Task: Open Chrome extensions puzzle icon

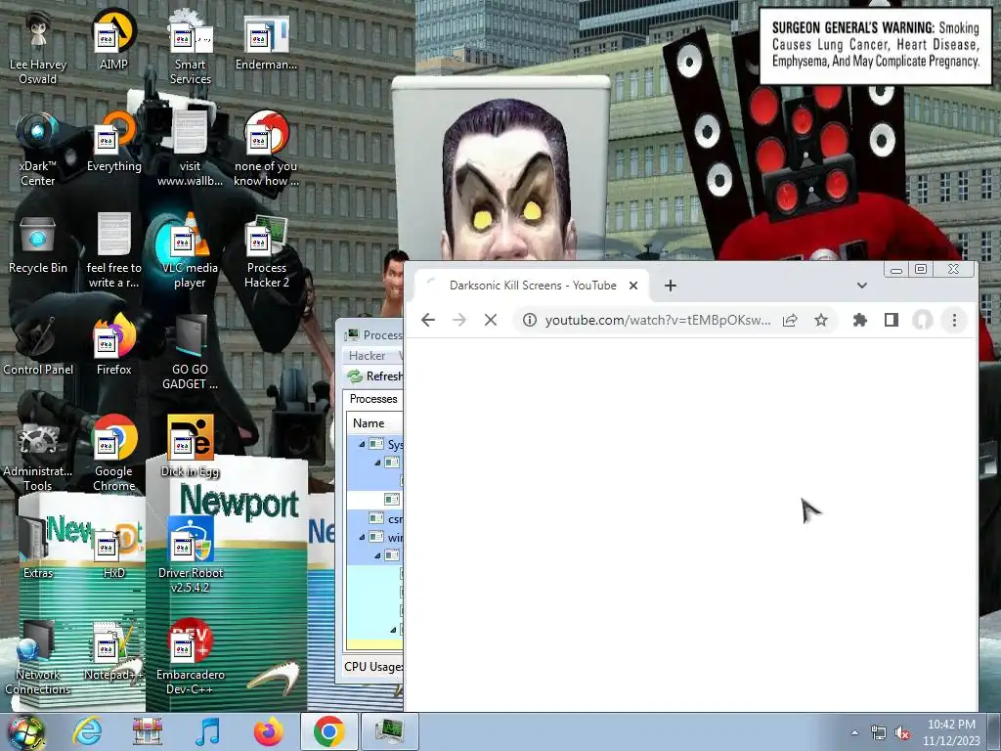Action: point(860,320)
